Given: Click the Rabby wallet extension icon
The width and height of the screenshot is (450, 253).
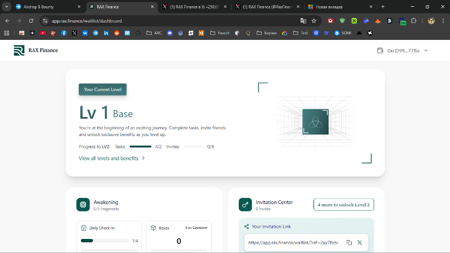Looking at the screenshot, I should point(366,21).
